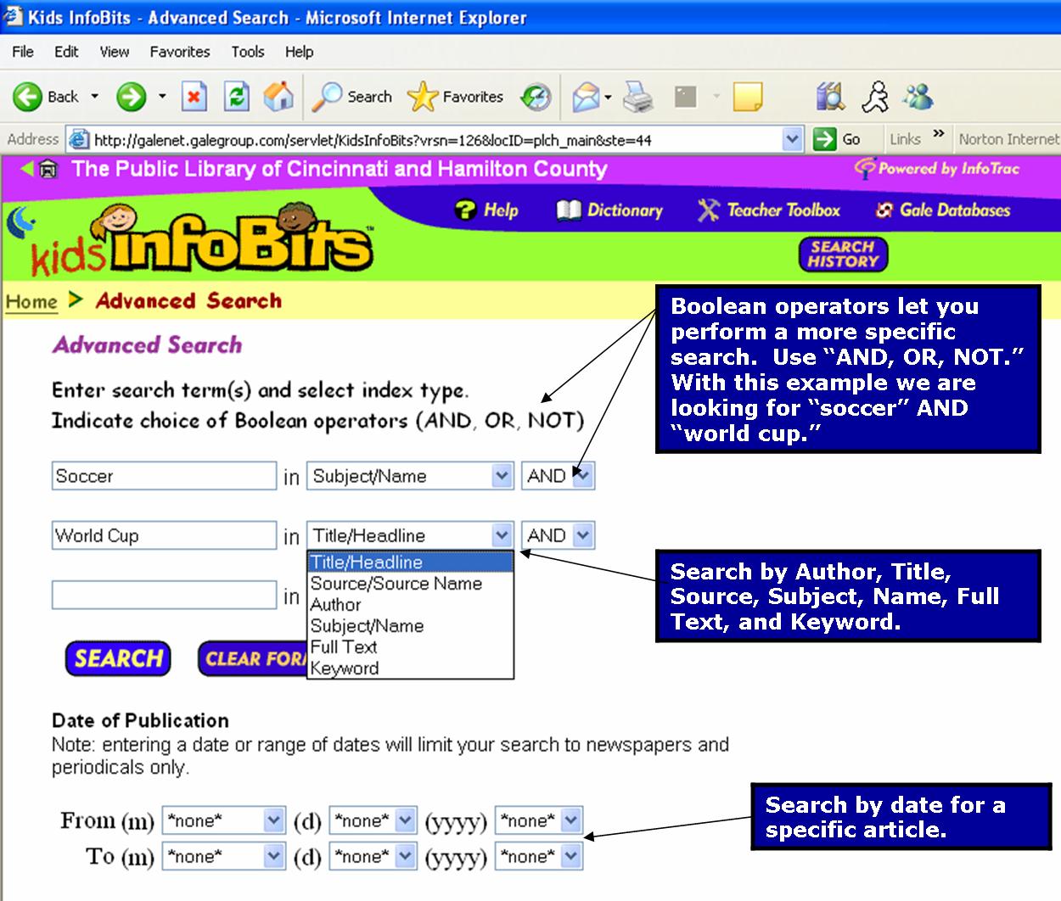Click the Mail envelope toolbar icon

click(586, 98)
